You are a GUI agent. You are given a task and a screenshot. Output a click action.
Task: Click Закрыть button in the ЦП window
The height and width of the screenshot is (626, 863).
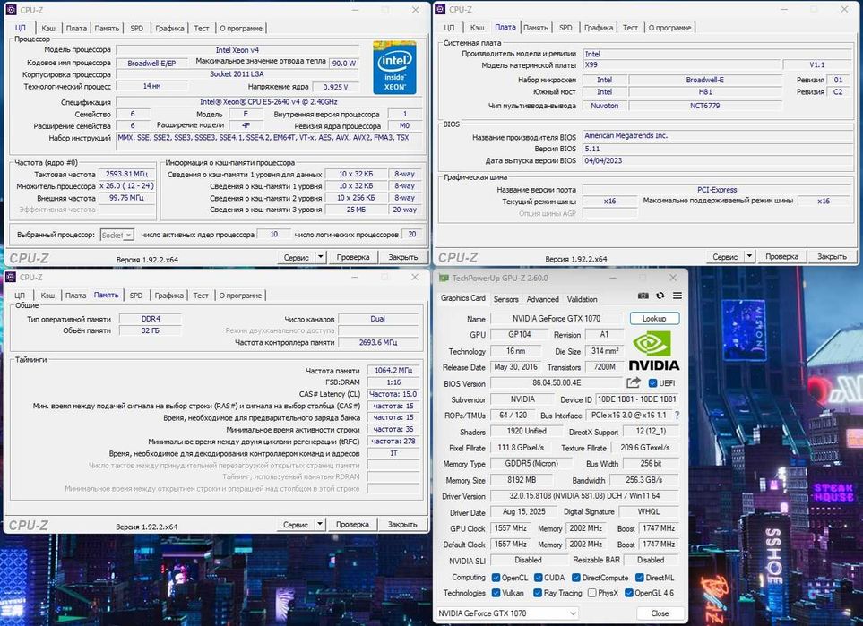[403, 257]
